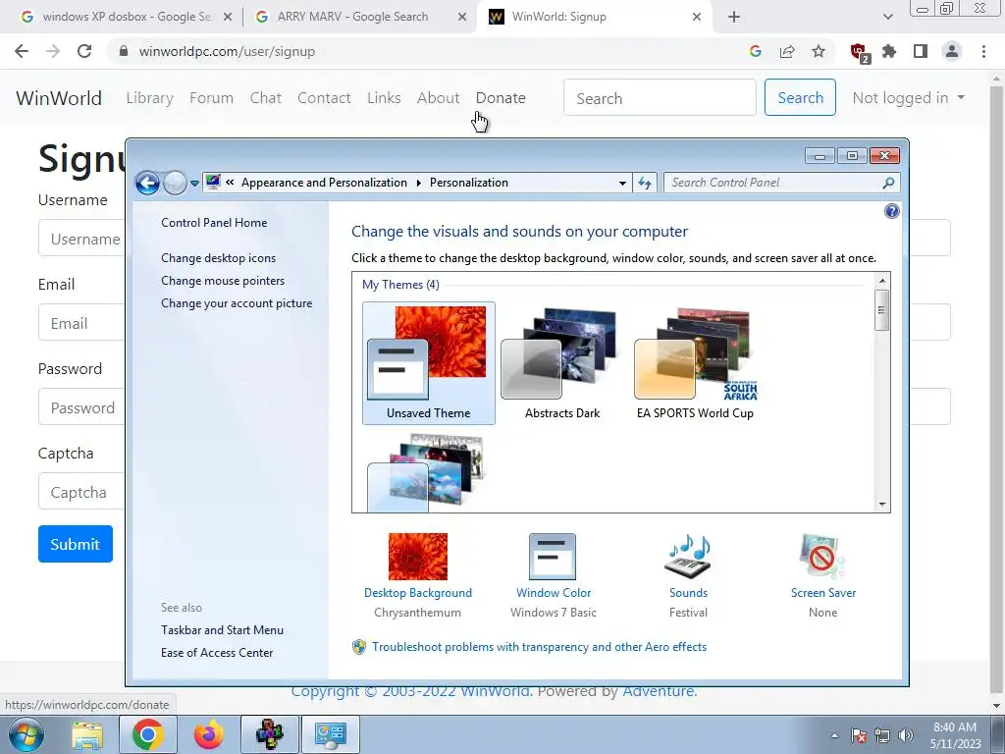Open Ease of Access Center link

pos(217,653)
